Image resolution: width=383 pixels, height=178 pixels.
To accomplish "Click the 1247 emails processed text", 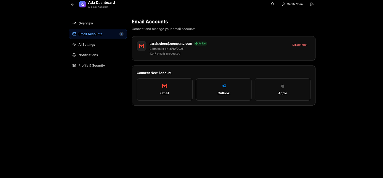I will (165, 54).
